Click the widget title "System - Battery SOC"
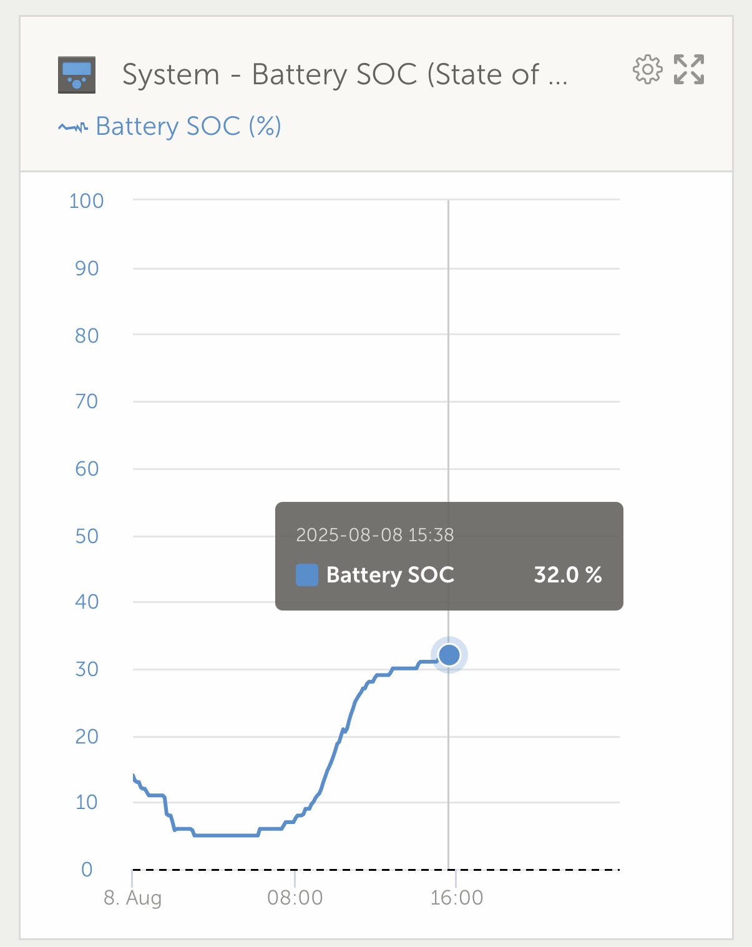 point(344,75)
